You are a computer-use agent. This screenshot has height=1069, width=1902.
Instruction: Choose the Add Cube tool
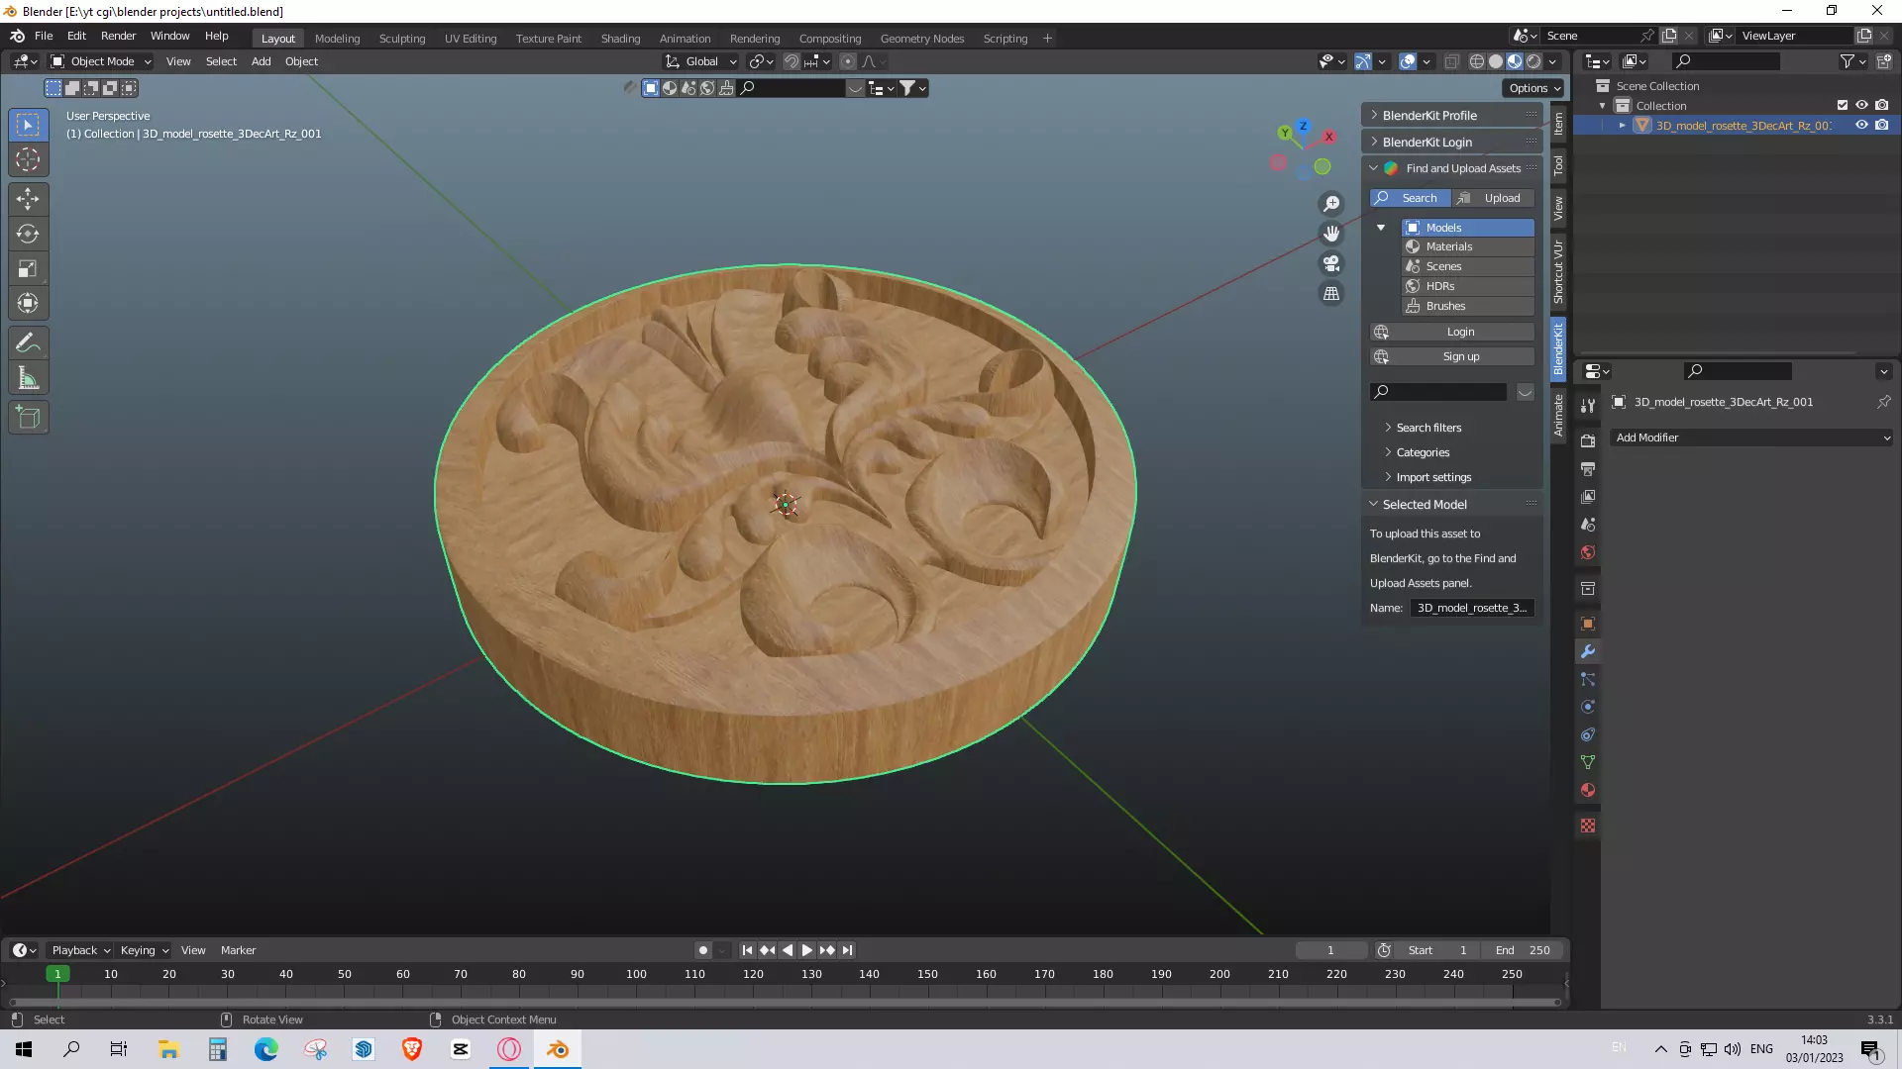click(28, 418)
